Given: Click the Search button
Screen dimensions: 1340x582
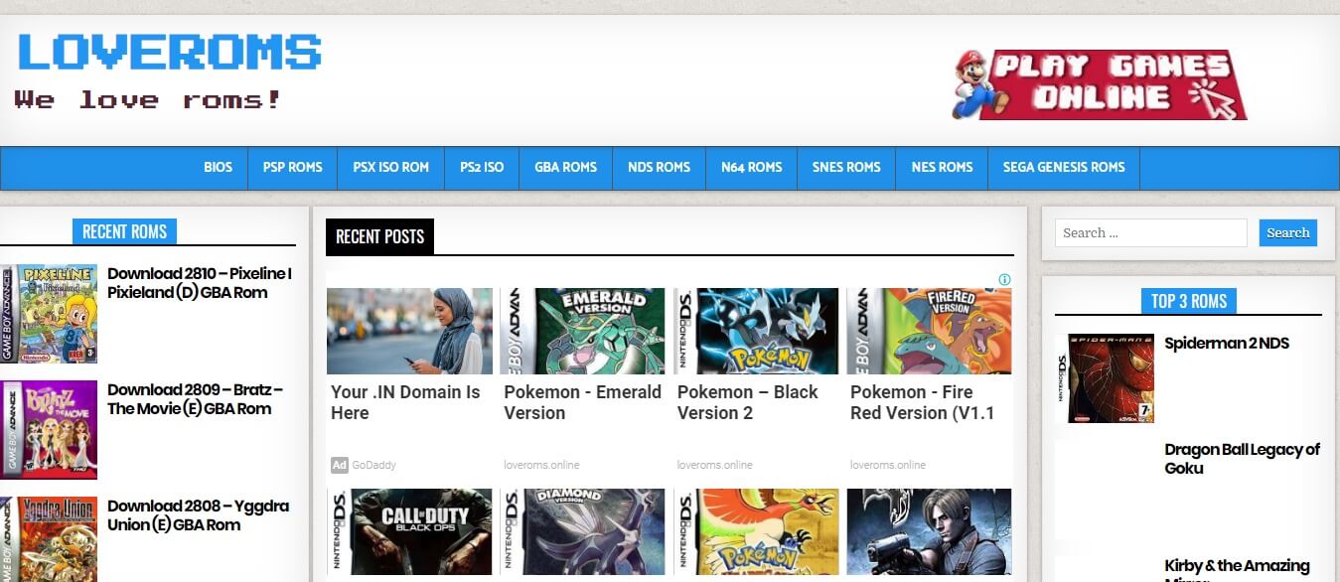Looking at the screenshot, I should point(1287,232).
